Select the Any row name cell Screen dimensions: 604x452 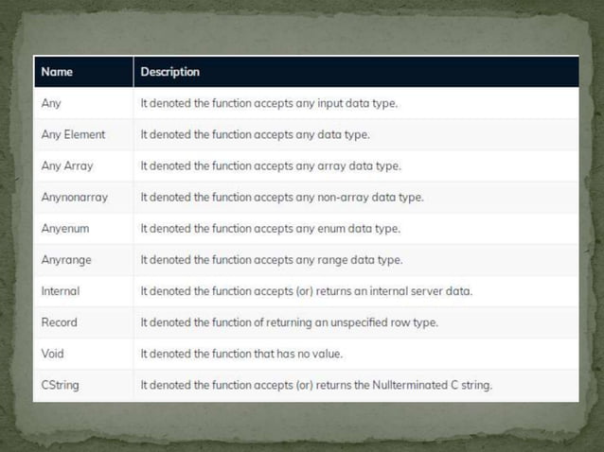coord(83,103)
